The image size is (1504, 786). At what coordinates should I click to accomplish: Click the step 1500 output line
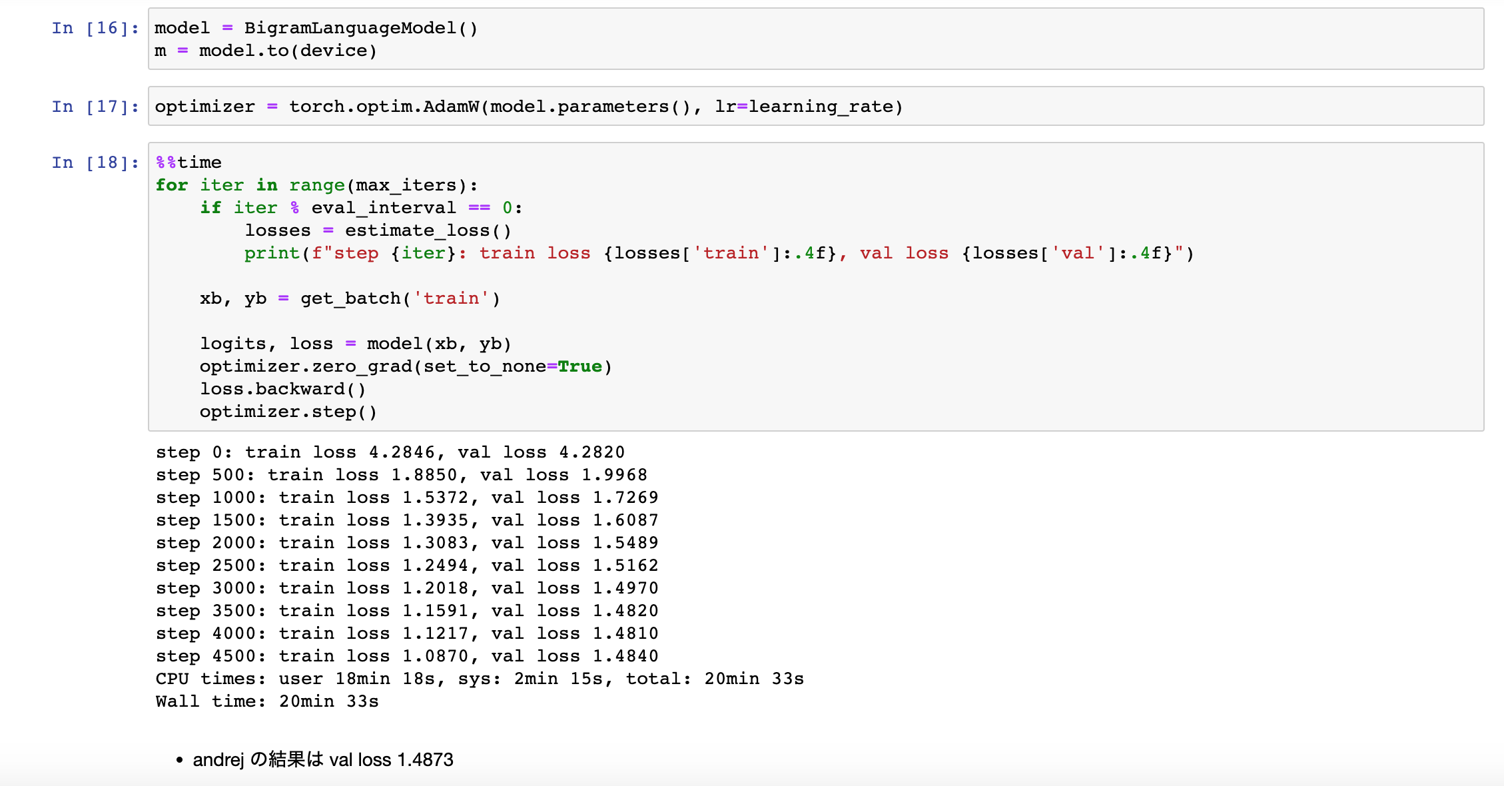(407, 520)
